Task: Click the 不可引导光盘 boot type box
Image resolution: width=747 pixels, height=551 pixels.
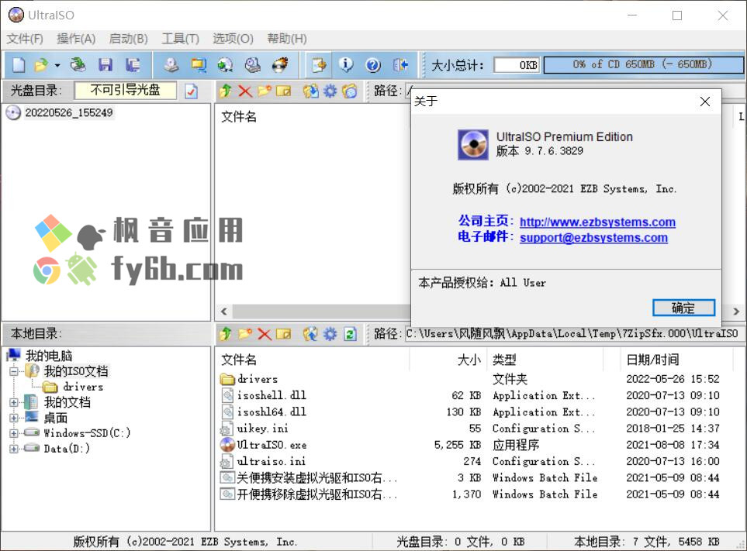Action: pyautogui.click(x=126, y=90)
